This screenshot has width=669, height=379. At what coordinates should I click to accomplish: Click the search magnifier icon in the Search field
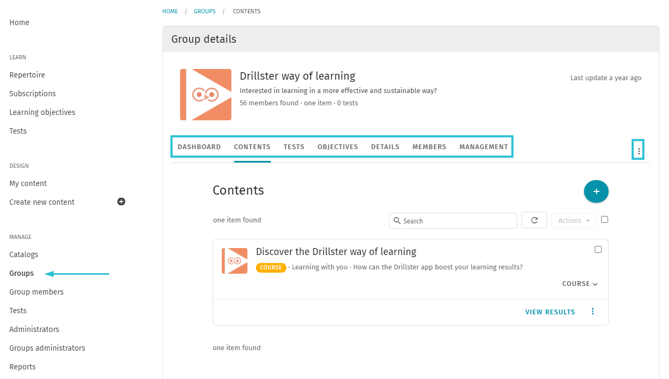pos(397,220)
